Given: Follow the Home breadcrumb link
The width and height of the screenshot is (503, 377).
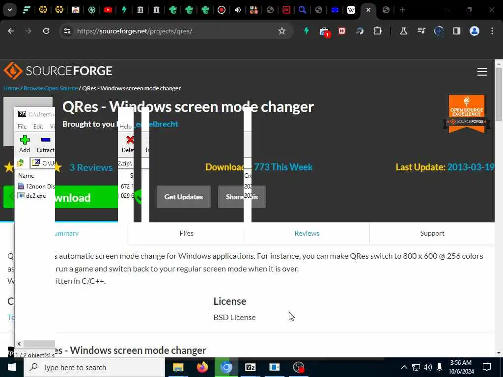Looking at the screenshot, I should [x=11, y=88].
